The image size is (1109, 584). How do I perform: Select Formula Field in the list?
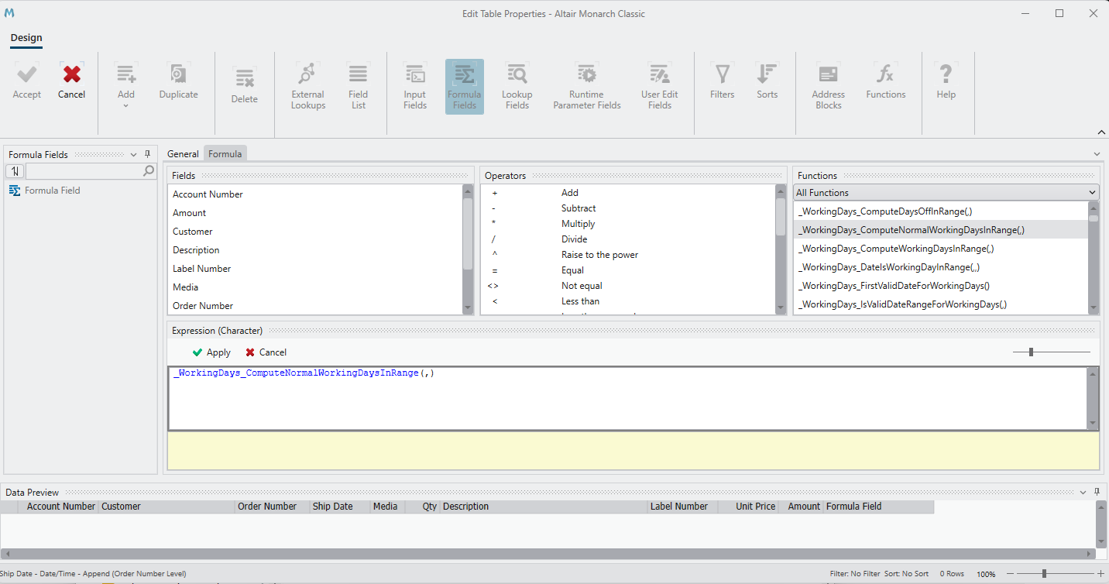pos(52,191)
